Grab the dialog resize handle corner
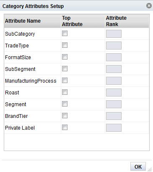Viewport: 153px width, 172px height. (150, 169)
